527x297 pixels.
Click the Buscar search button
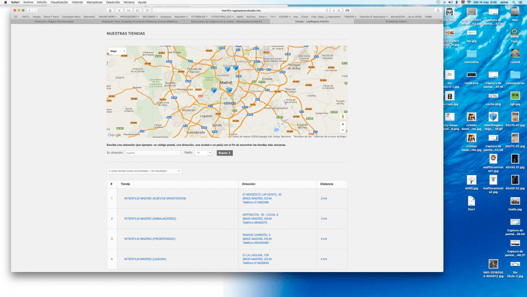click(225, 153)
